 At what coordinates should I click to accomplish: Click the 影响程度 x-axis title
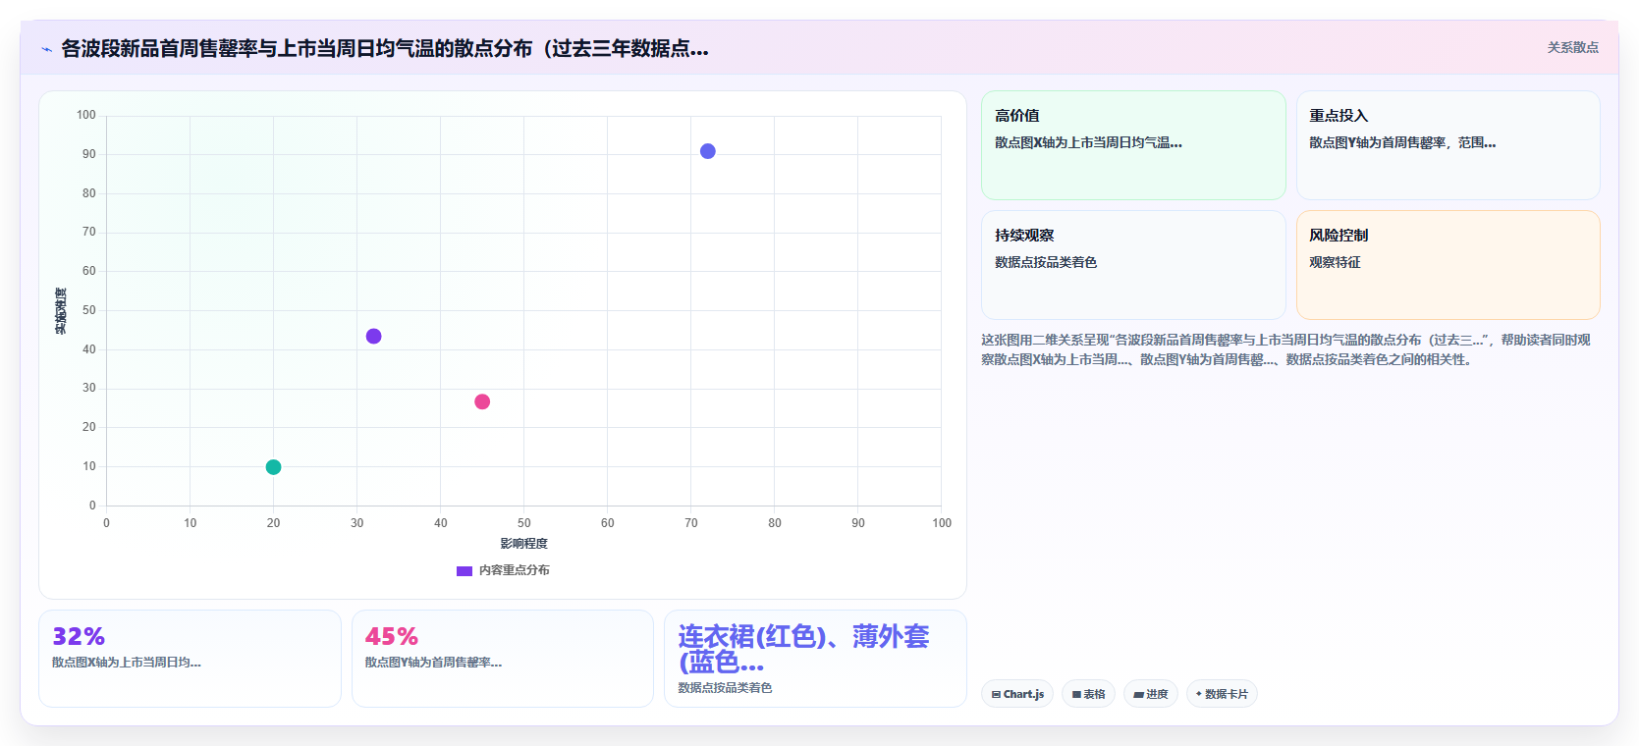[x=523, y=544]
